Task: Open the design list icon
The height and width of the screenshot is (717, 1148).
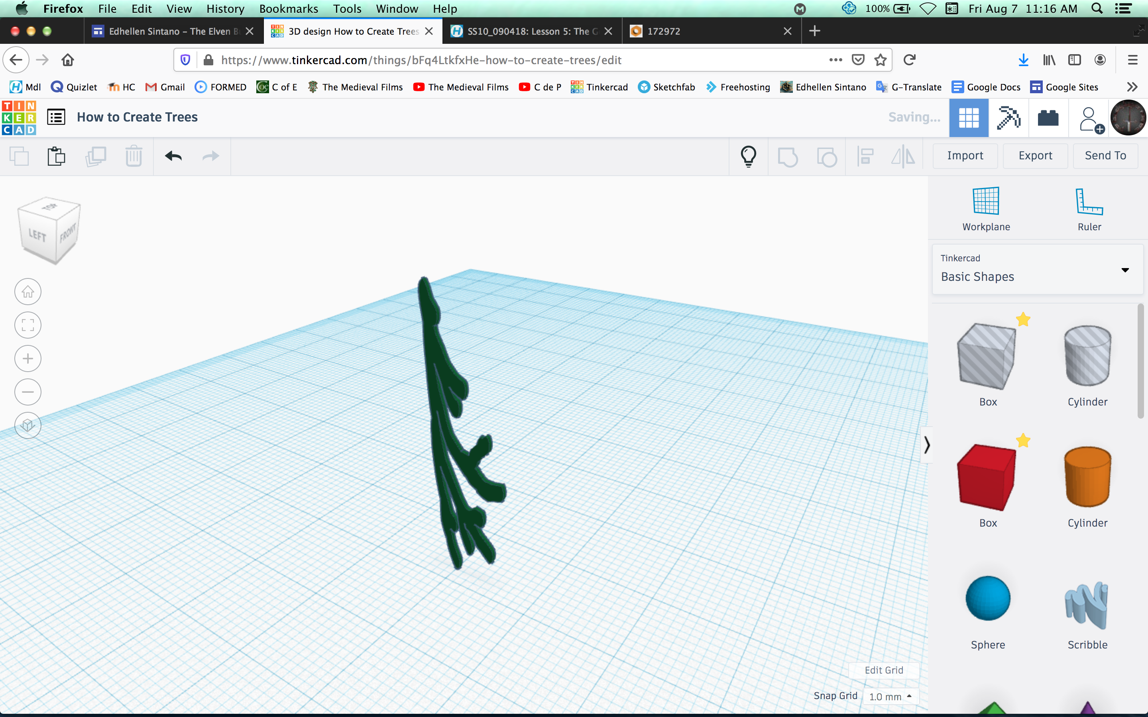Action: tap(56, 117)
